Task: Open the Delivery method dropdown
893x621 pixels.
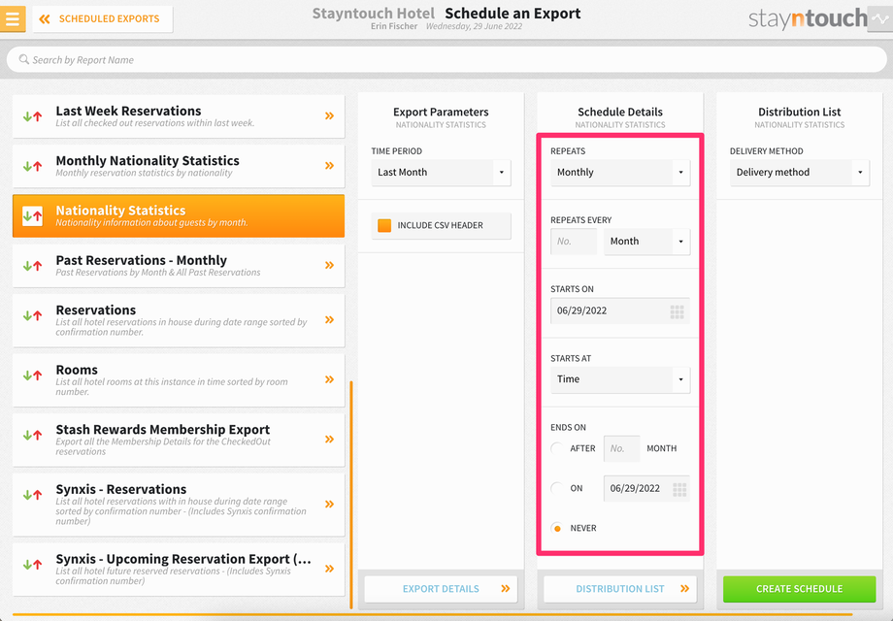Action: tap(800, 173)
